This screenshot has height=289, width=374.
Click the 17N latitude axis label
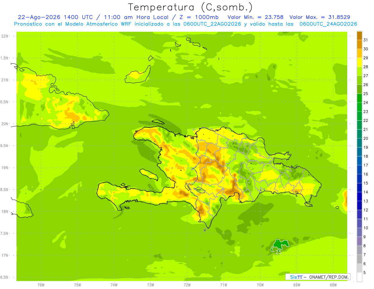click(5, 256)
